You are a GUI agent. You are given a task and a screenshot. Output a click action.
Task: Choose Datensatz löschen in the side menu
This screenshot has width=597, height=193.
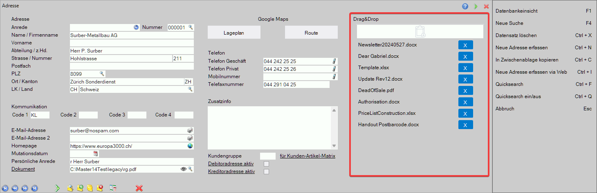click(516, 35)
